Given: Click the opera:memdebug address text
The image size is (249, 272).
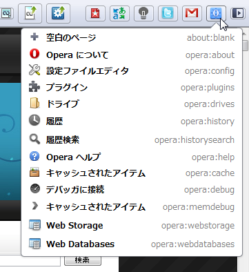Looking at the screenshot, I should tap(199, 207).
